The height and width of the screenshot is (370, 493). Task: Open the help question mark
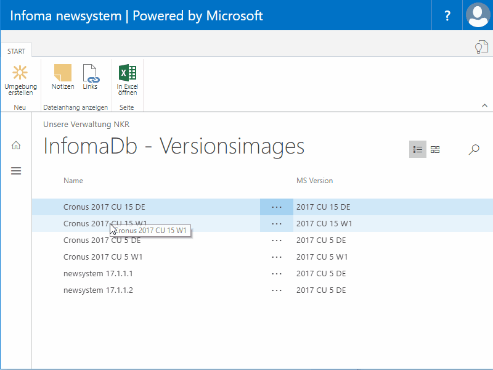click(x=447, y=15)
